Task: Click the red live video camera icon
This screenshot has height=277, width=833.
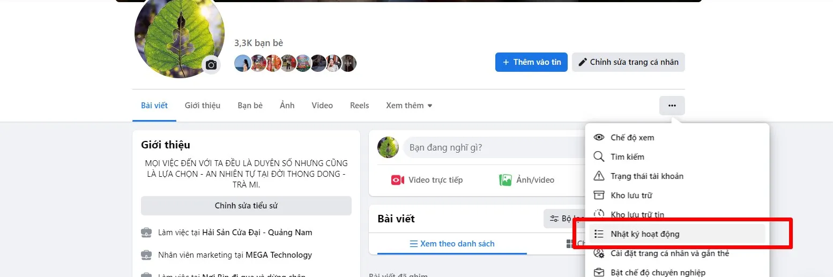Action: [x=397, y=180]
